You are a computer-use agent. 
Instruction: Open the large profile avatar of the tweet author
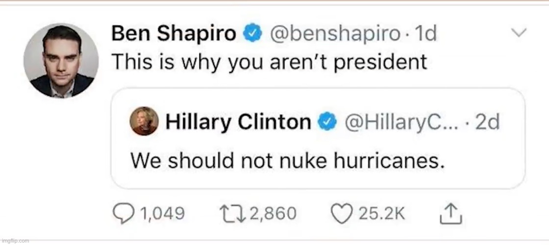[x=61, y=61]
